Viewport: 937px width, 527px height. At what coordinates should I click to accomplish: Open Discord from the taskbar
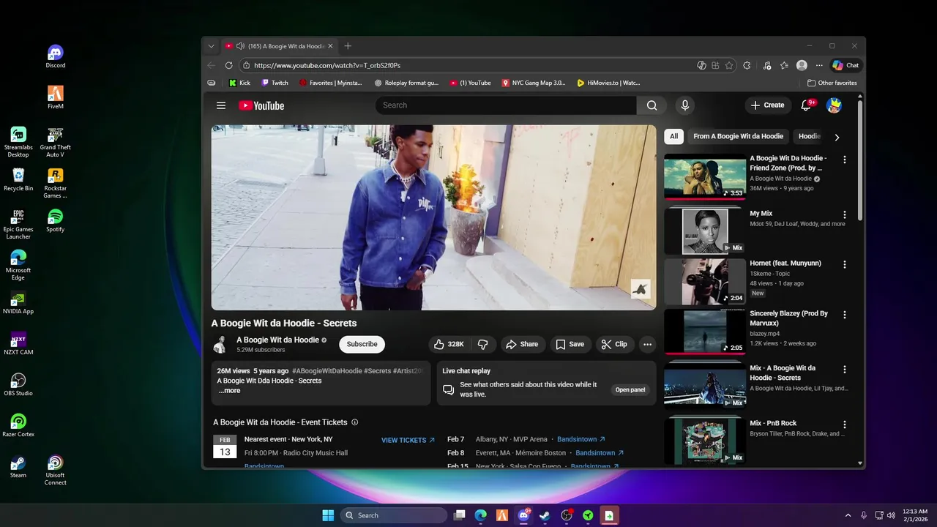click(x=524, y=515)
